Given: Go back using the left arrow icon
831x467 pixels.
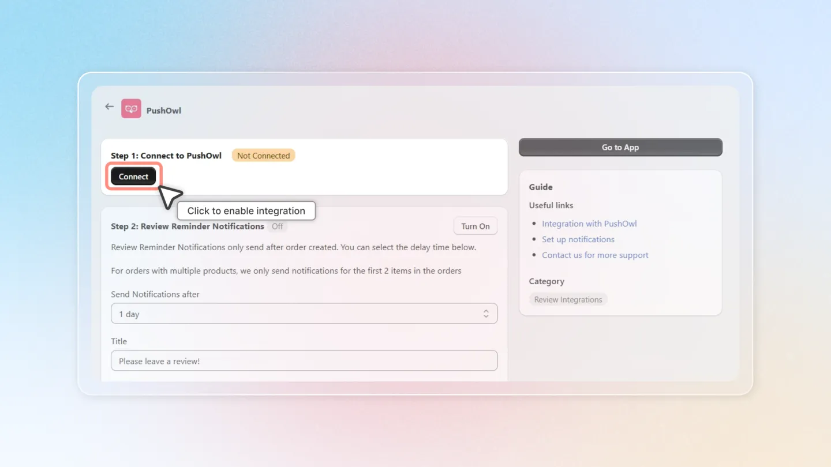Looking at the screenshot, I should pyautogui.click(x=109, y=107).
